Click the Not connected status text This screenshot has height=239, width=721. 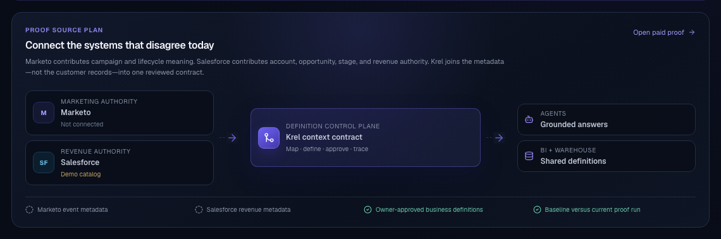(x=82, y=124)
